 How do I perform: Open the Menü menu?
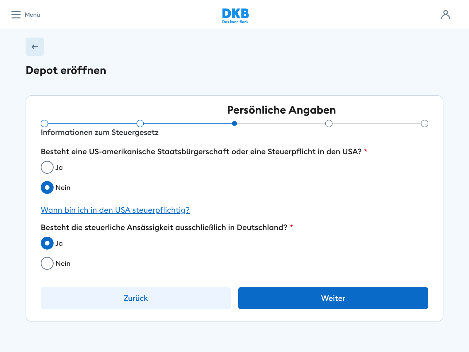(x=32, y=15)
